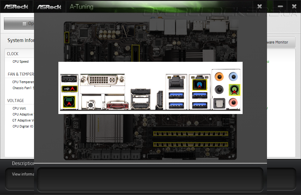Click the CPU Adaptive entry
Image resolution: width=301 pixels, height=195 pixels.
coord(23,114)
